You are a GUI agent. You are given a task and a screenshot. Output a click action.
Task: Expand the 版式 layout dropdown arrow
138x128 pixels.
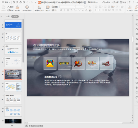[x=50, y=10]
